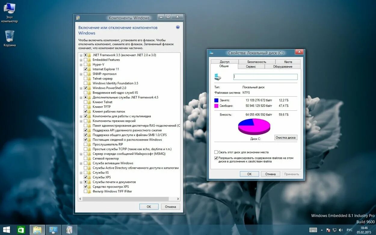
Task: Open the Безопасность tab
Action: click(257, 62)
